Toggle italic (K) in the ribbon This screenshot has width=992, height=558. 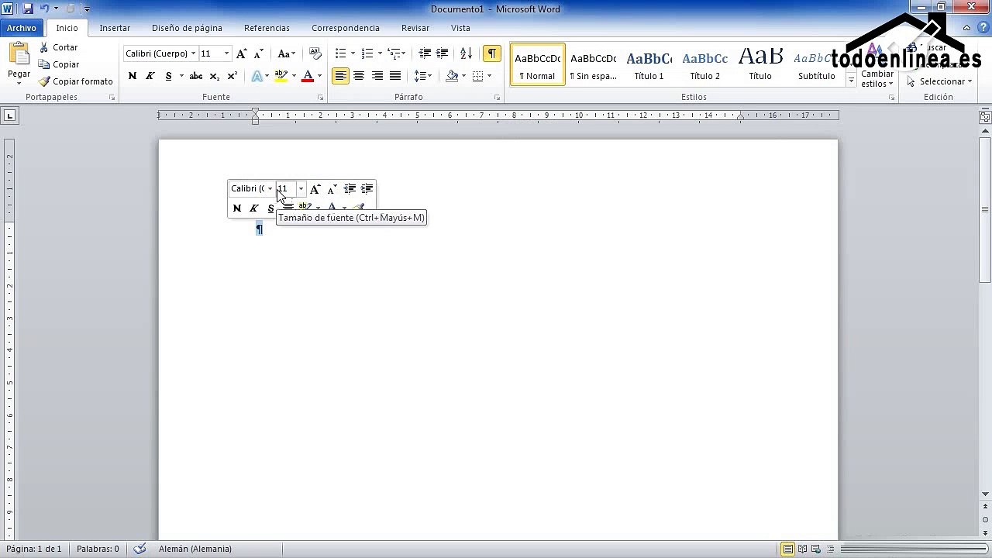tap(150, 76)
